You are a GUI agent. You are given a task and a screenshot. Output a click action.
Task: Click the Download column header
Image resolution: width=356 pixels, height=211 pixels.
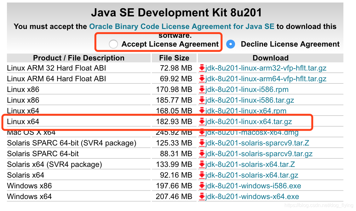270,58
